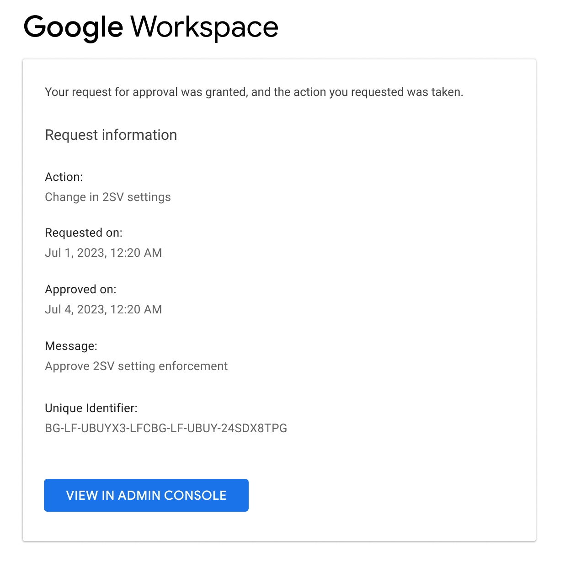
Task: Select the unique identifier code text
Action: point(166,428)
